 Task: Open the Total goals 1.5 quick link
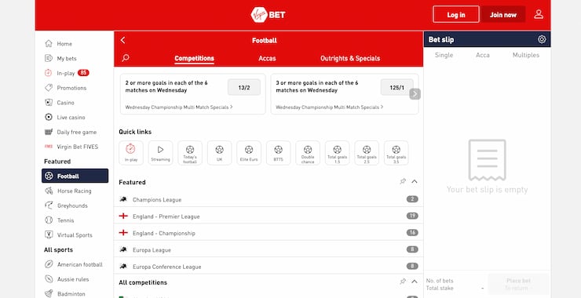coord(337,153)
